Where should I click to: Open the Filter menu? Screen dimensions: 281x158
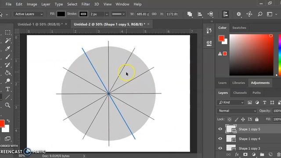(86, 4)
